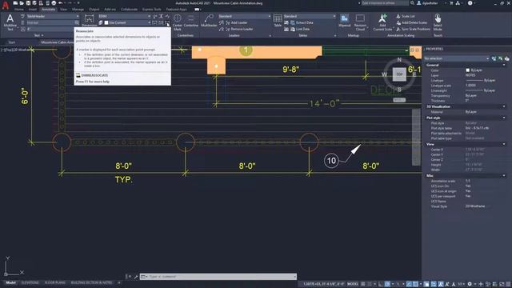The image size is (512, 288).
Task: Toggle object snap in status bar
Action: coord(415,284)
